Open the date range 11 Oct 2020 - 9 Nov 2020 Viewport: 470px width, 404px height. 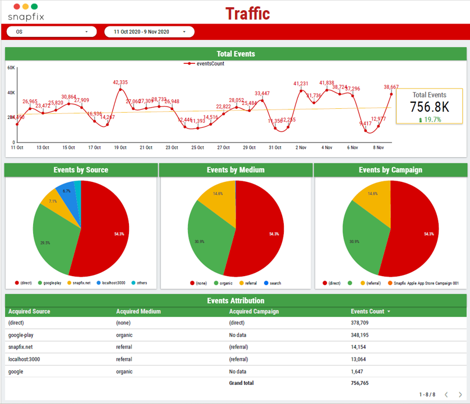pyautogui.click(x=149, y=32)
